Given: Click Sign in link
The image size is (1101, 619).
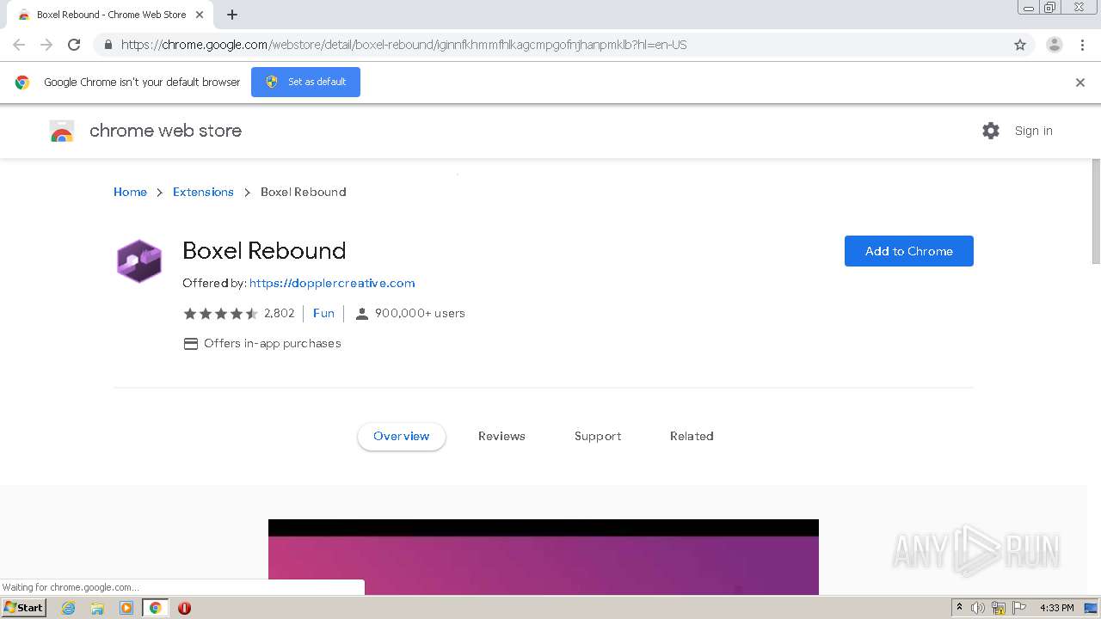Looking at the screenshot, I should (x=1033, y=131).
